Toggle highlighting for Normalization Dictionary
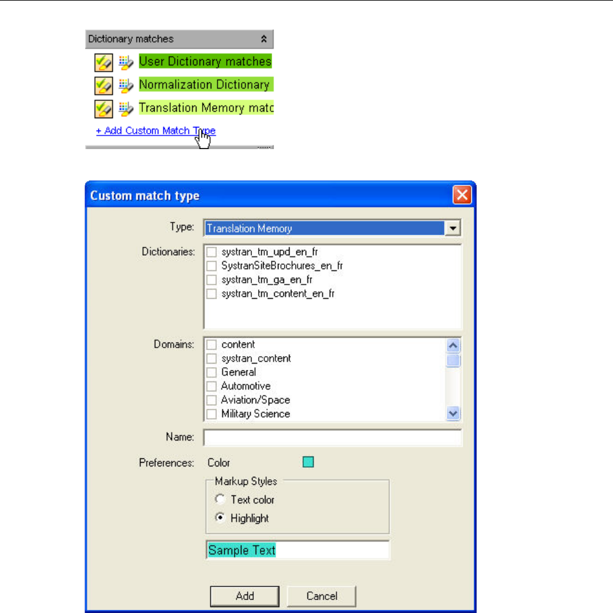This screenshot has height=613, width=613. [104, 86]
